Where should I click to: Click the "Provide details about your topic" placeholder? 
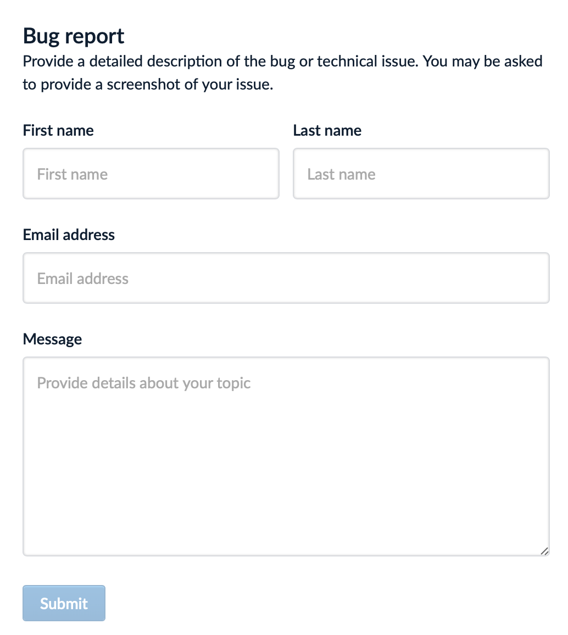coord(143,383)
